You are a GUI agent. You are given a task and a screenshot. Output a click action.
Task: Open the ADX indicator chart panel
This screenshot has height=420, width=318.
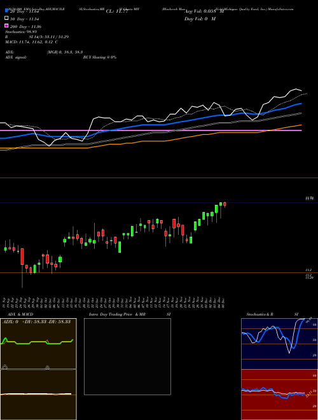(x=38, y=344)
